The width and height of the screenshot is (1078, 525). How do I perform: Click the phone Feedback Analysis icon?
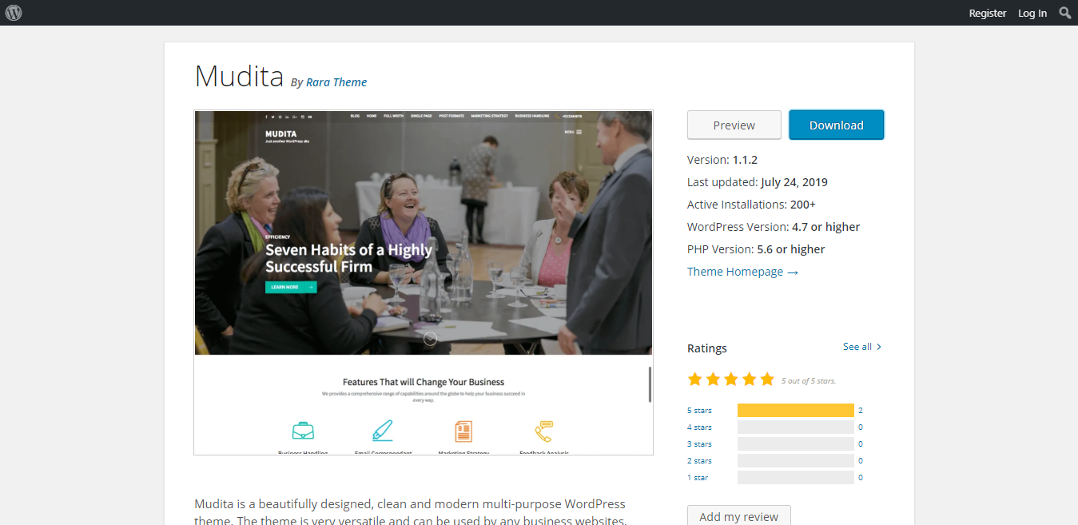tap(544, 431)
